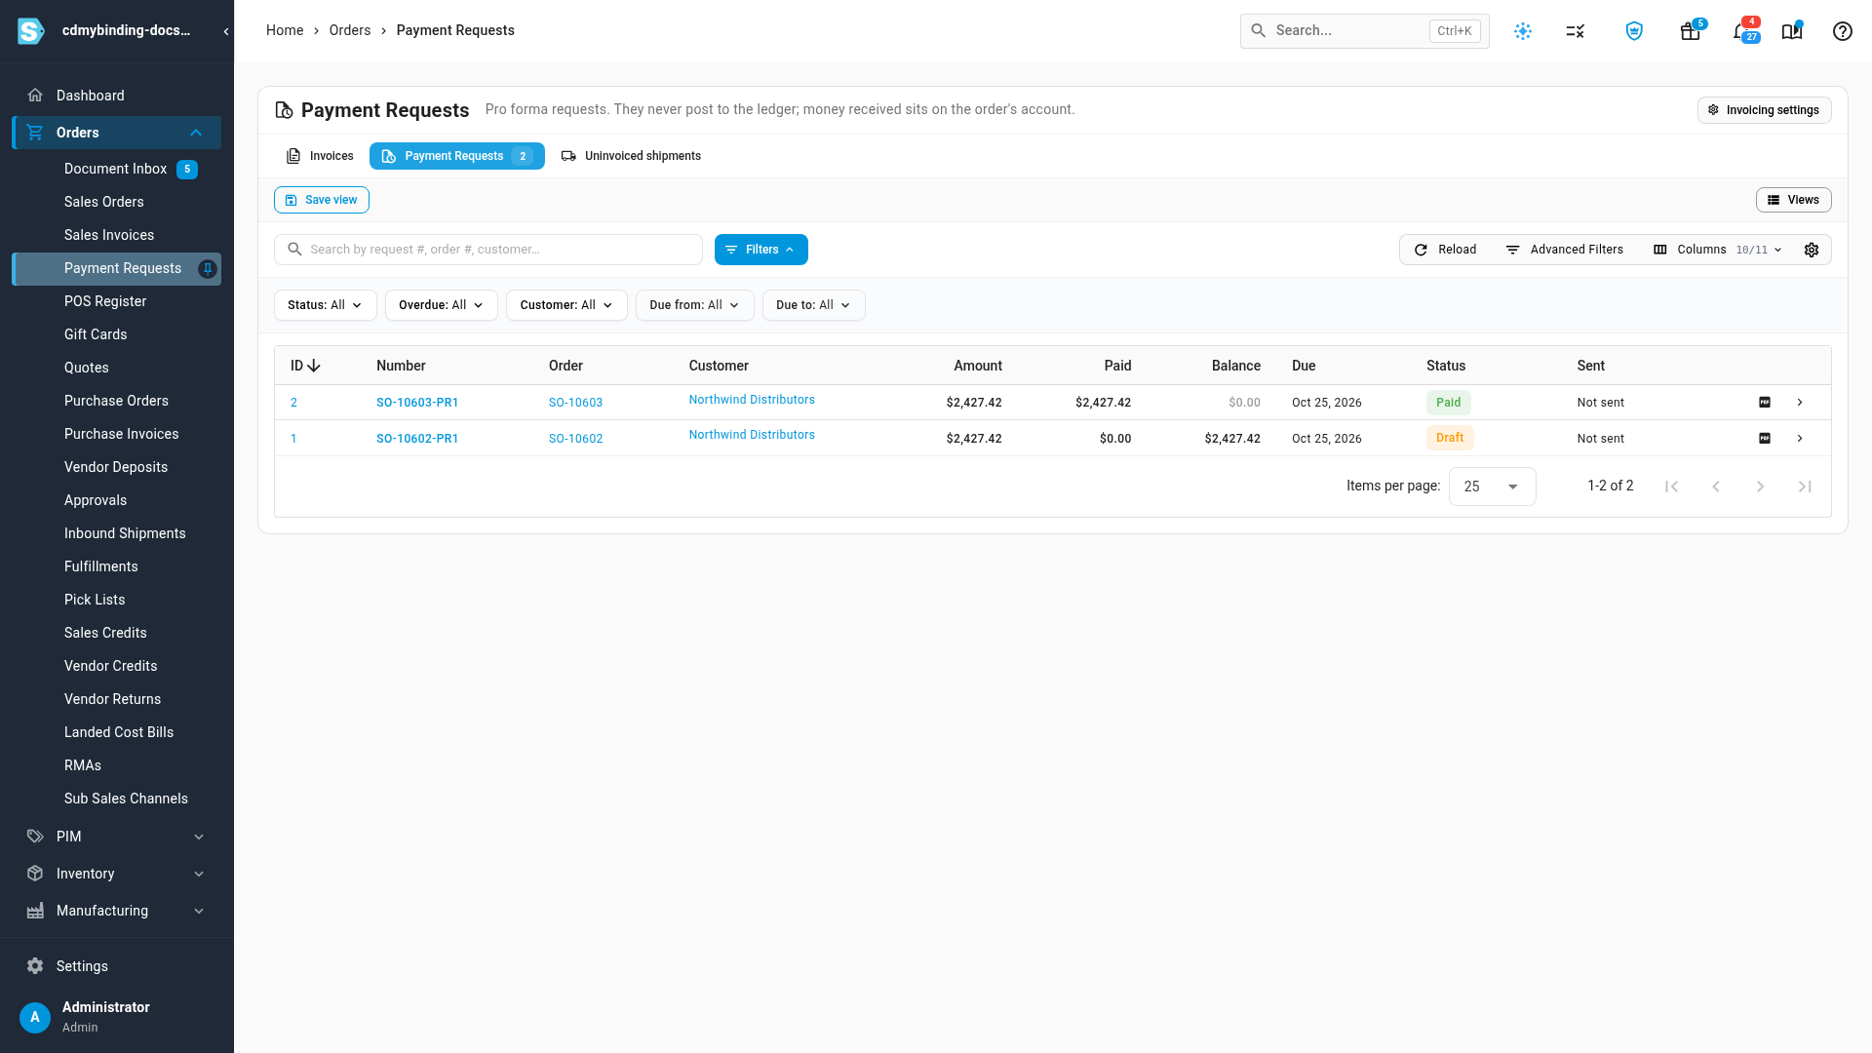Focus the search by request number field
Image resolution: width=1872 pixels, height=1053 pixels.
(488, 250)
